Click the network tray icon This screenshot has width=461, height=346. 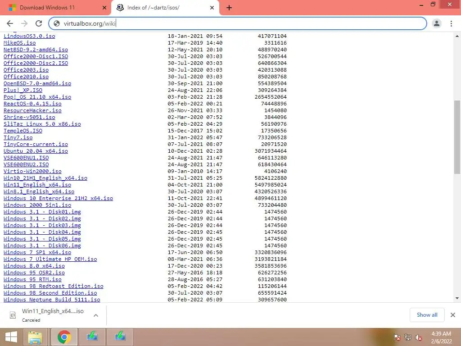click(x=408, y=337)
